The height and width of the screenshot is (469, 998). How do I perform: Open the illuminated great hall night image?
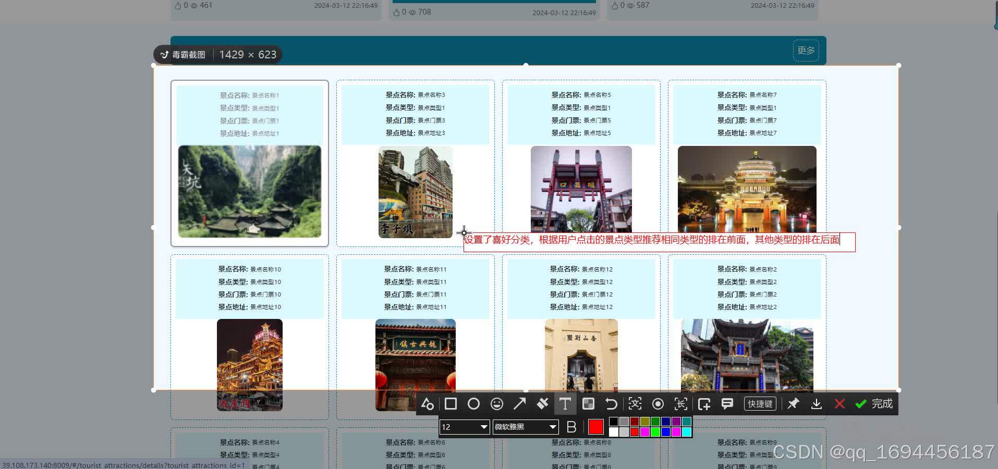[747, 189]
